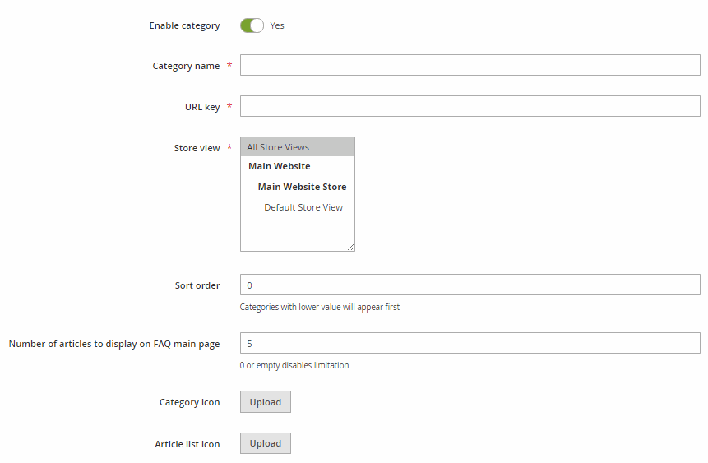This screenshot has width=708, height=463.
Task: Click the store view list resize handle
Action: click(x=351, y=247)
